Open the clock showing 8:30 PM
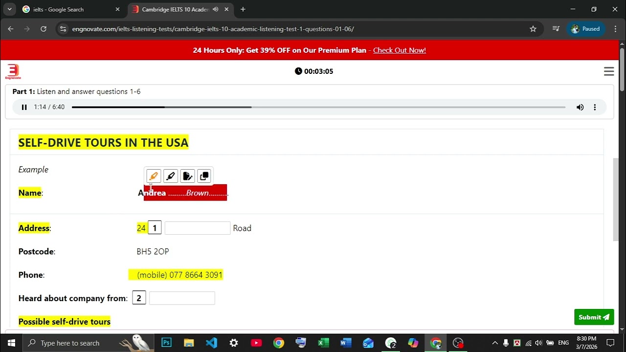The image size is (626, 352). (x=586, y=343)
